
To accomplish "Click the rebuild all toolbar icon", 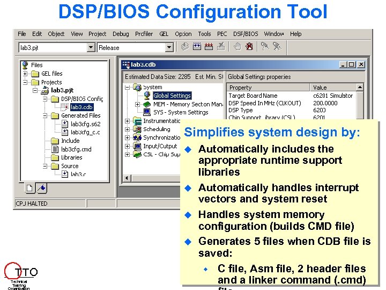I will (x=209, y=47).
